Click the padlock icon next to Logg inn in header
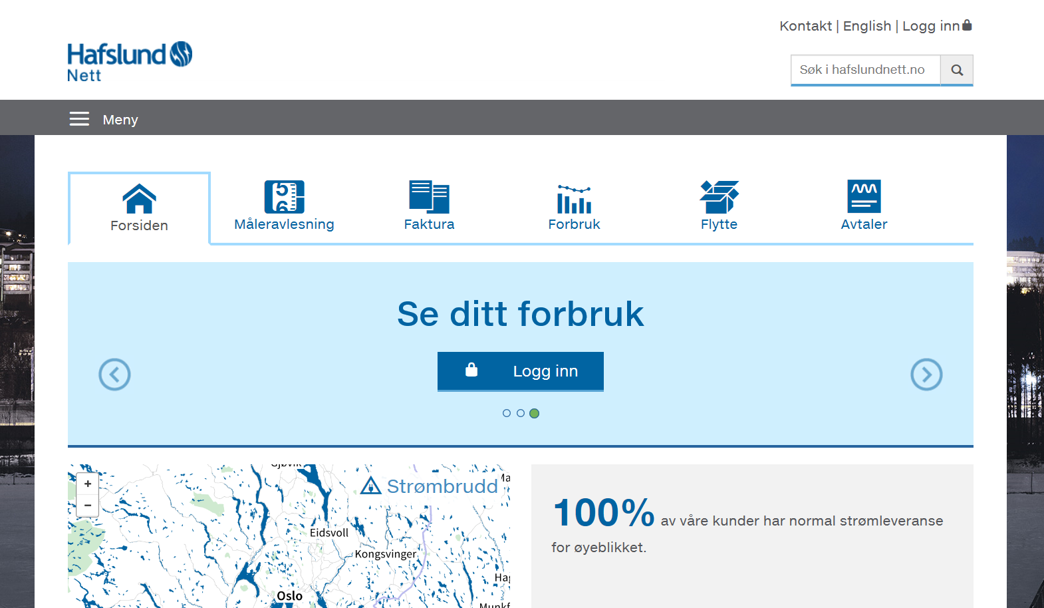1044x608 pixels. (x=968, y=25)
